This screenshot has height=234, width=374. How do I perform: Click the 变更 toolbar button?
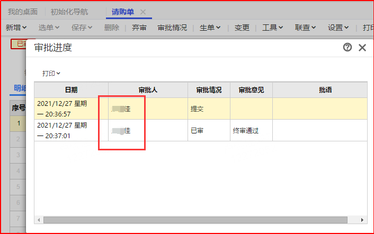pos(242,28)
